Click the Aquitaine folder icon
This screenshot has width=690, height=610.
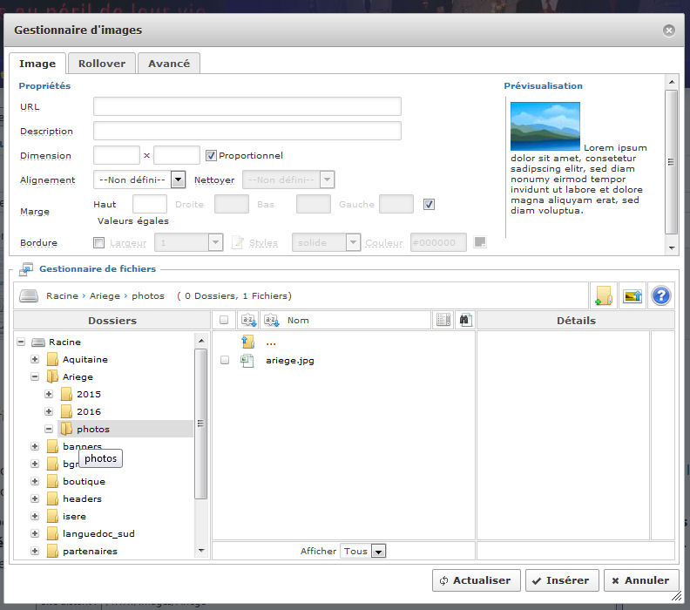[52, 359]
